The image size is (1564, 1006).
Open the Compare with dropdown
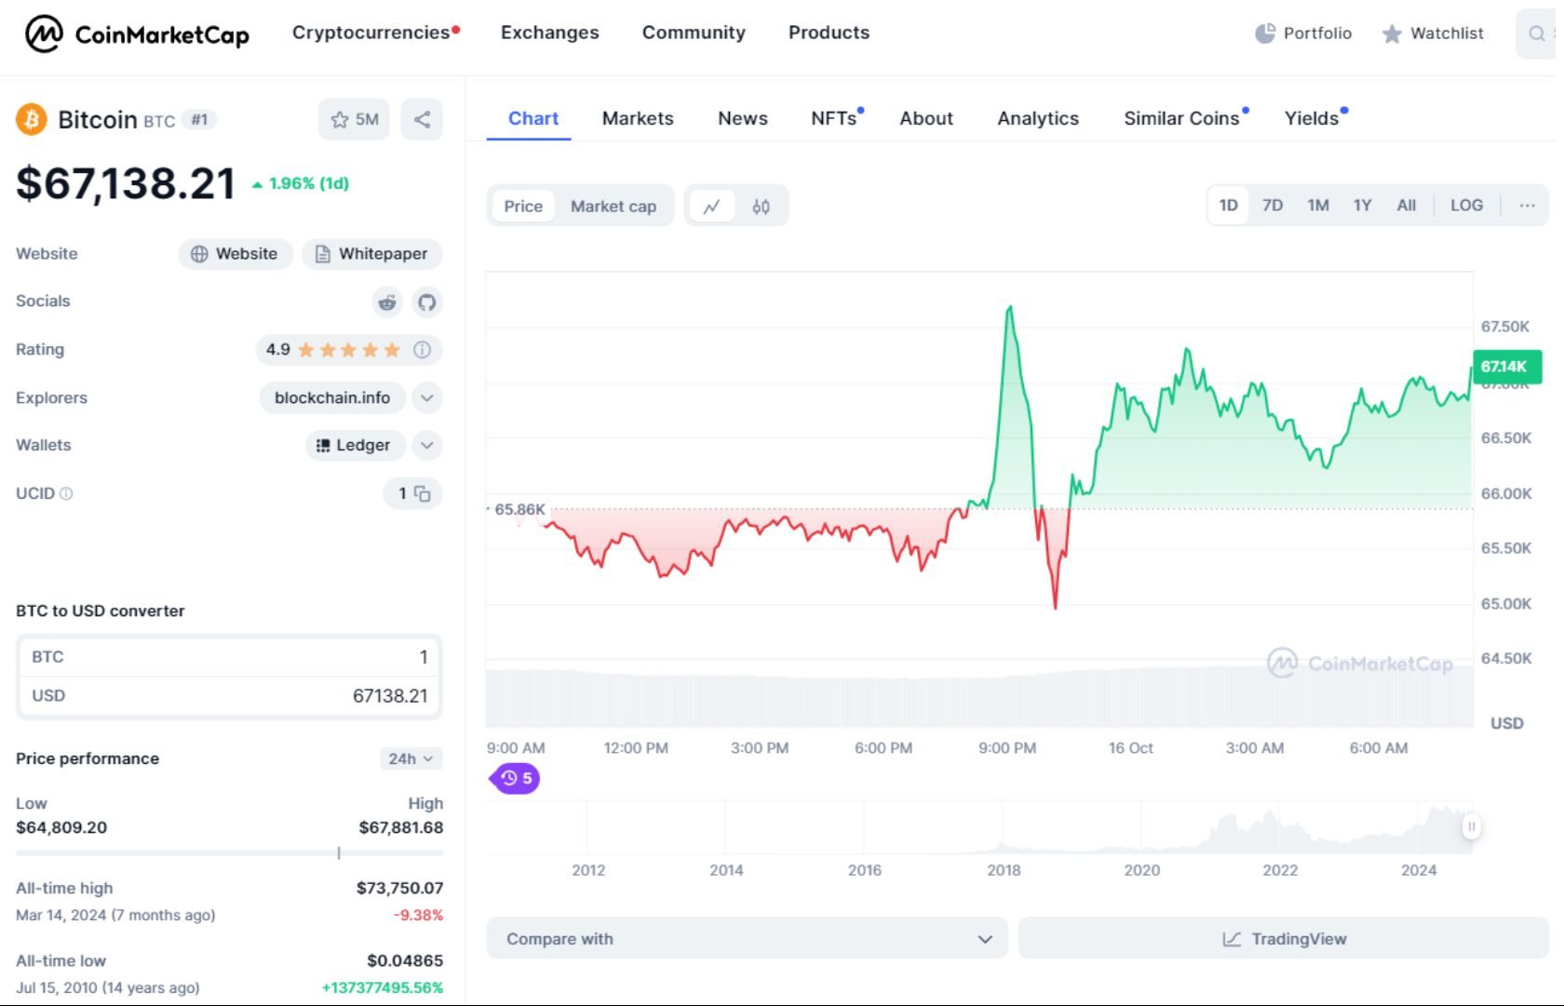point(747,938)
